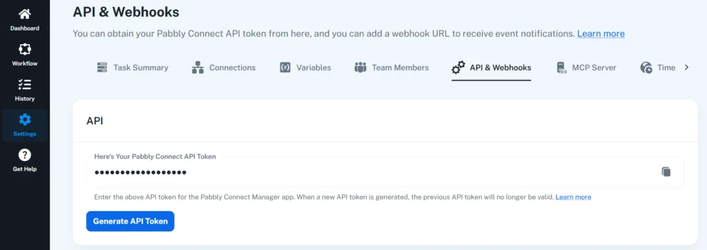707x250 pixels.
Task: Click the Task Summary tab icon
Action: (x=102, y=68)
